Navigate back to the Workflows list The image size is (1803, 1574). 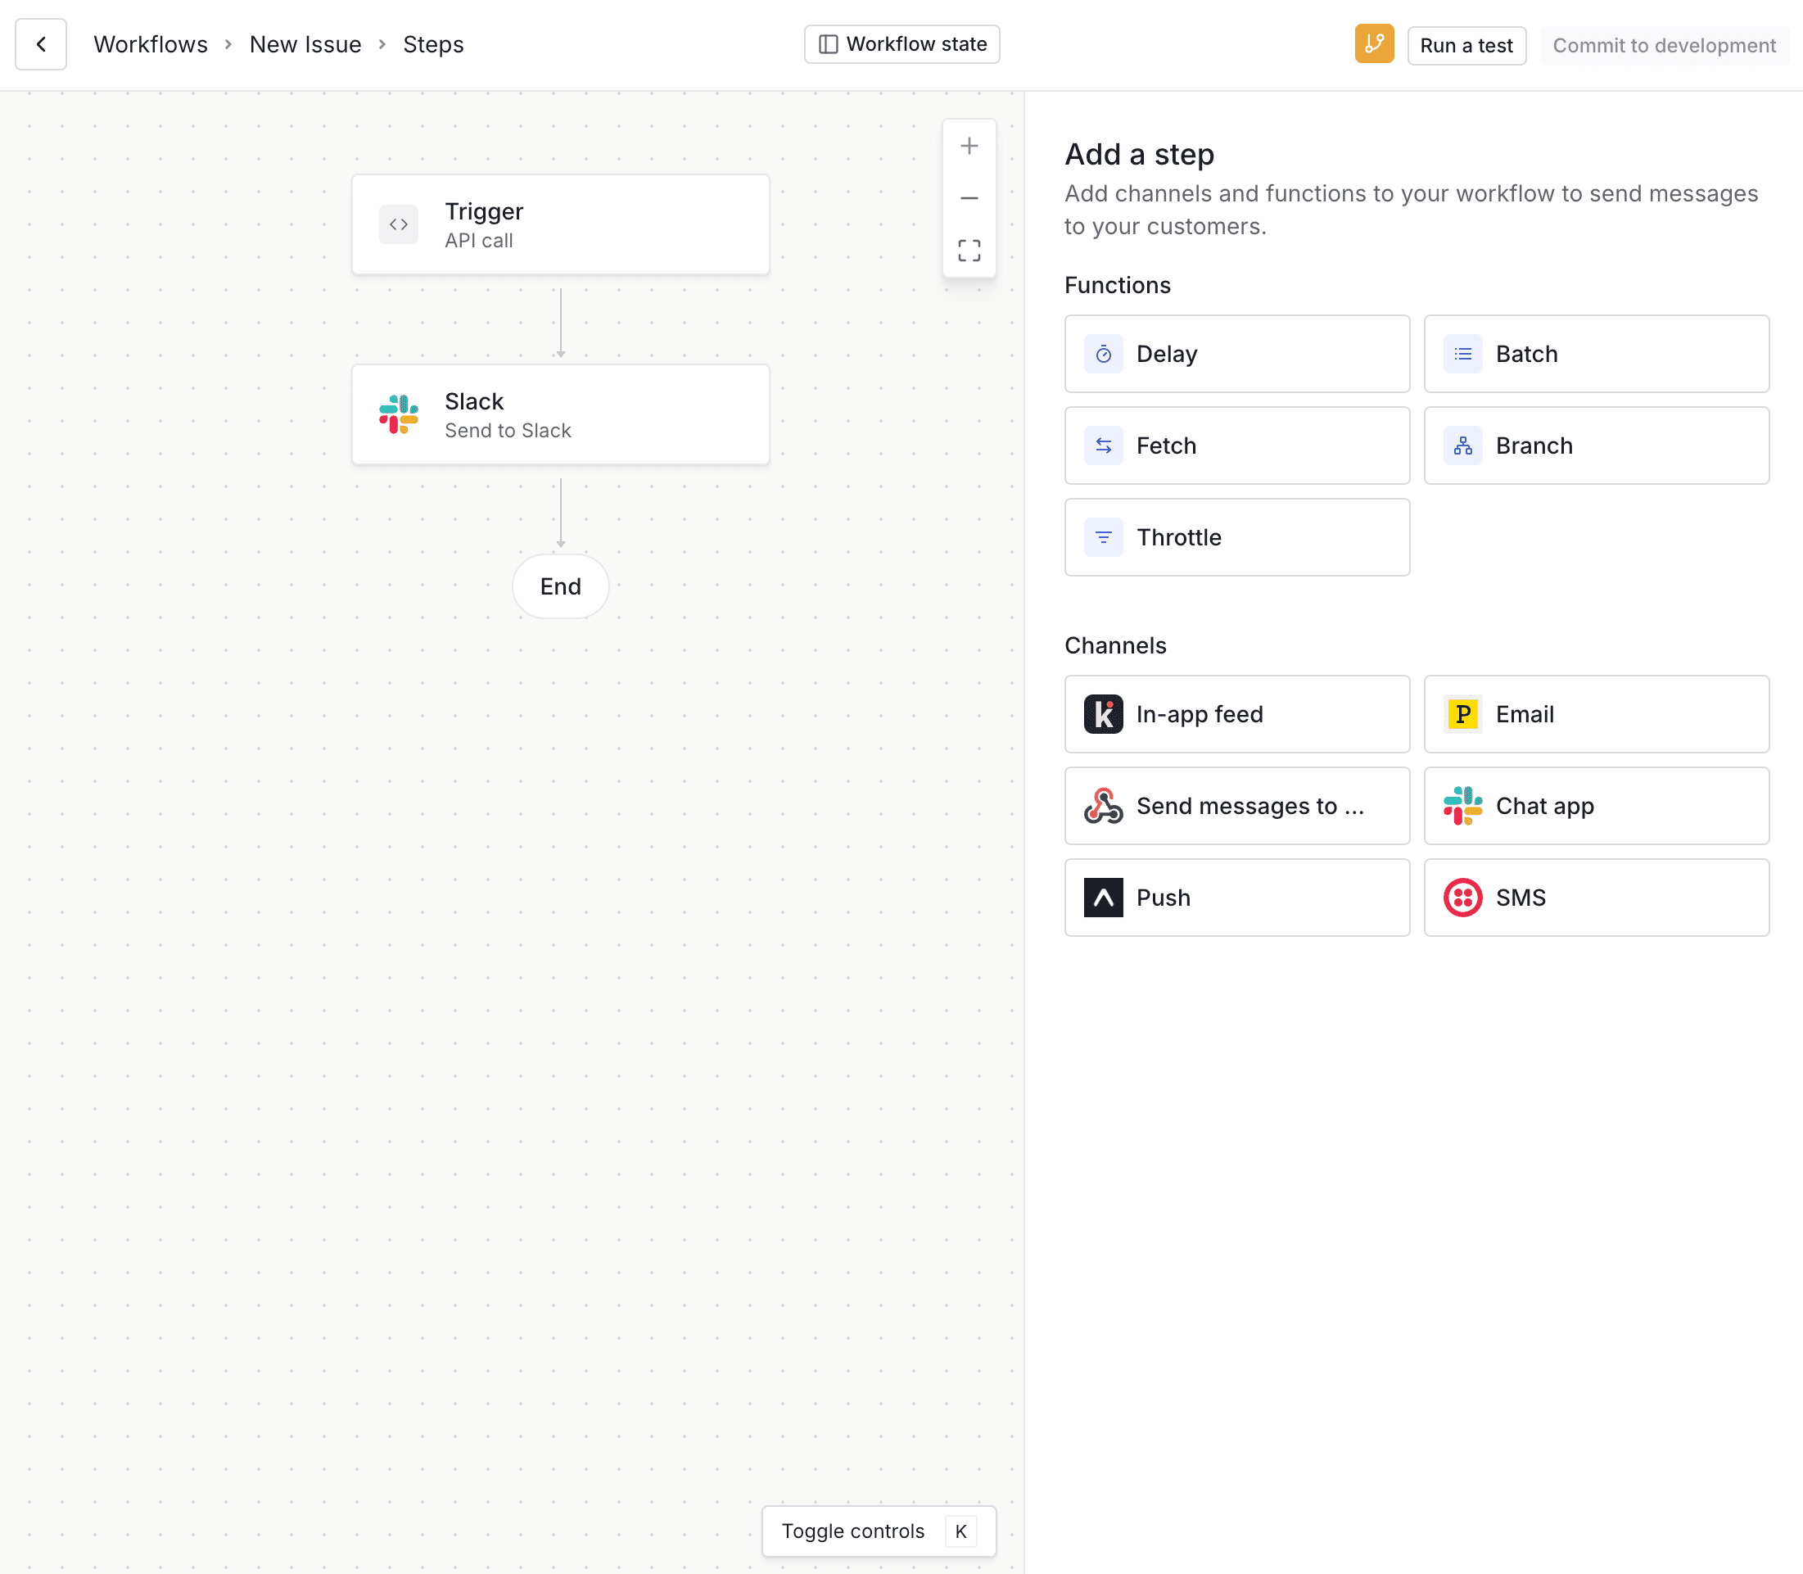149,44
